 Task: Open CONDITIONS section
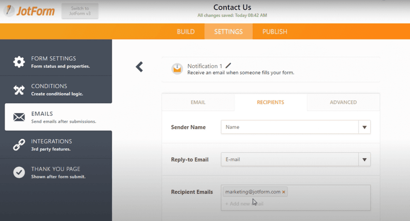click(x=56, y=90)
